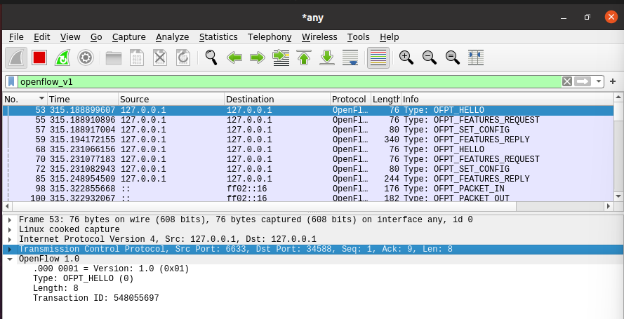Sort by the Destination column header

pos(277,100)
